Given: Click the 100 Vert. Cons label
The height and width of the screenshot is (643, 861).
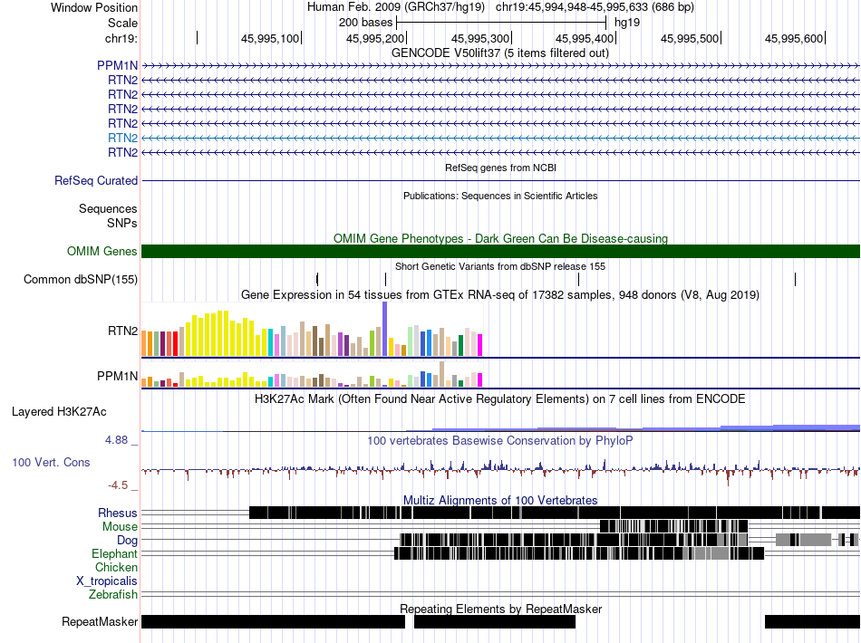Looking at the screenshot, I should [x=51, y=463].
